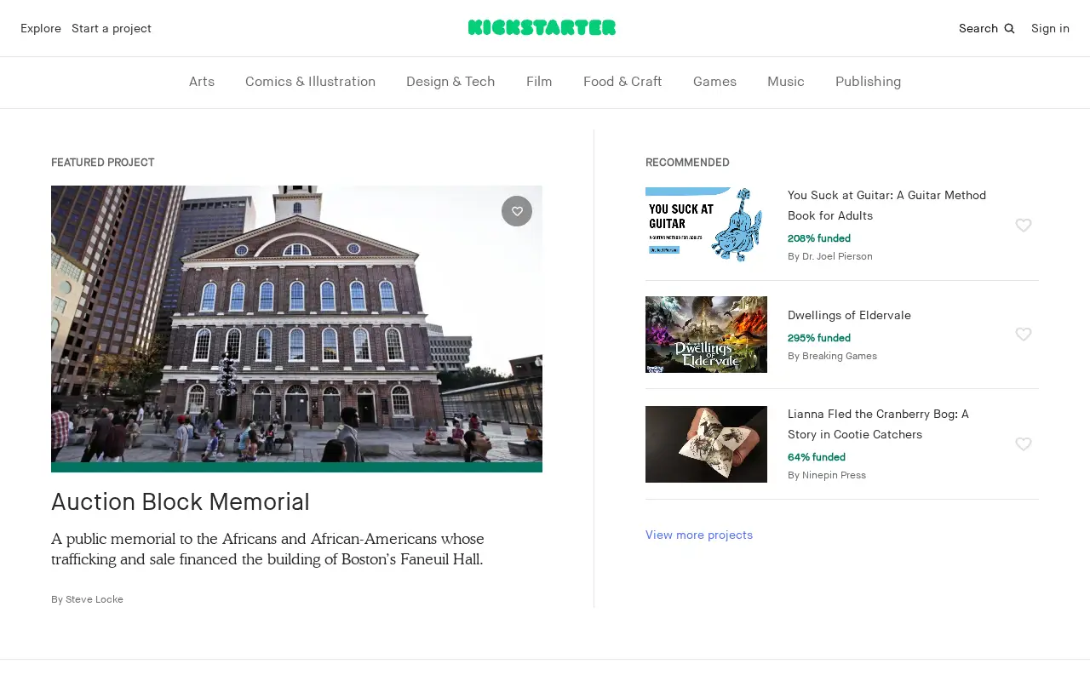Click the Search label in the header
1090x681 pixels.
pos(978,28)
